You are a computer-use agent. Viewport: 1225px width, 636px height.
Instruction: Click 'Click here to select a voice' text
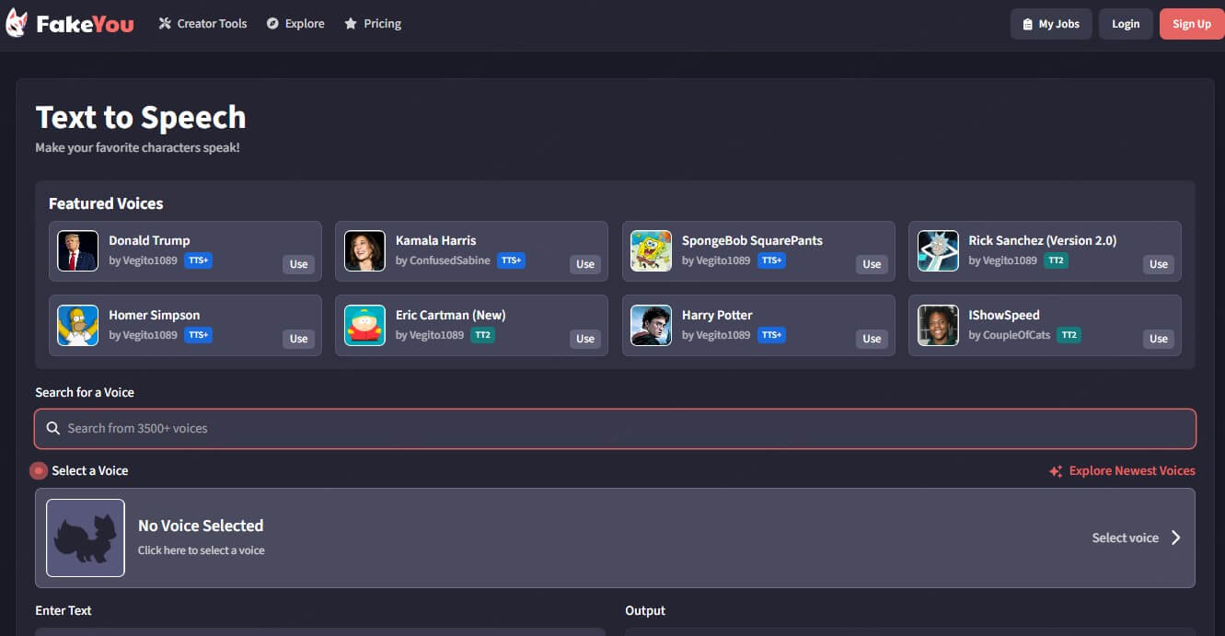click(202, 550)
